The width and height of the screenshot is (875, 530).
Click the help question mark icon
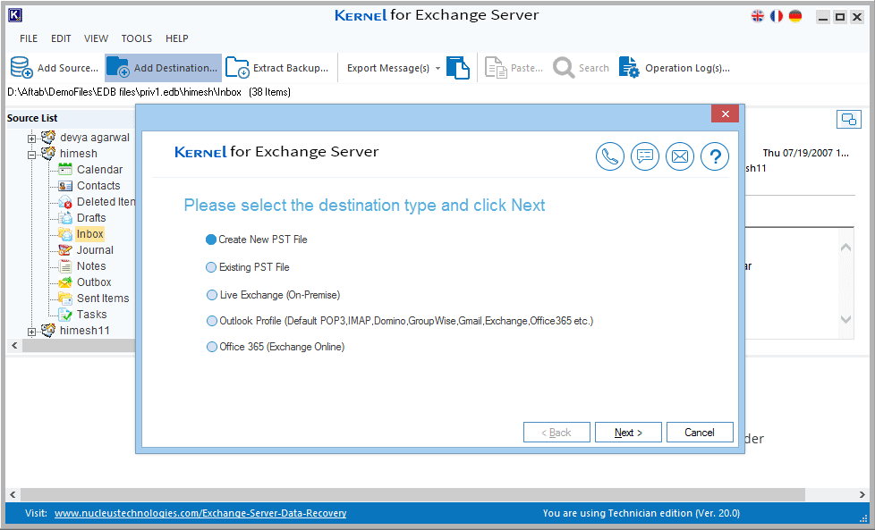click(x=715, y=156)
